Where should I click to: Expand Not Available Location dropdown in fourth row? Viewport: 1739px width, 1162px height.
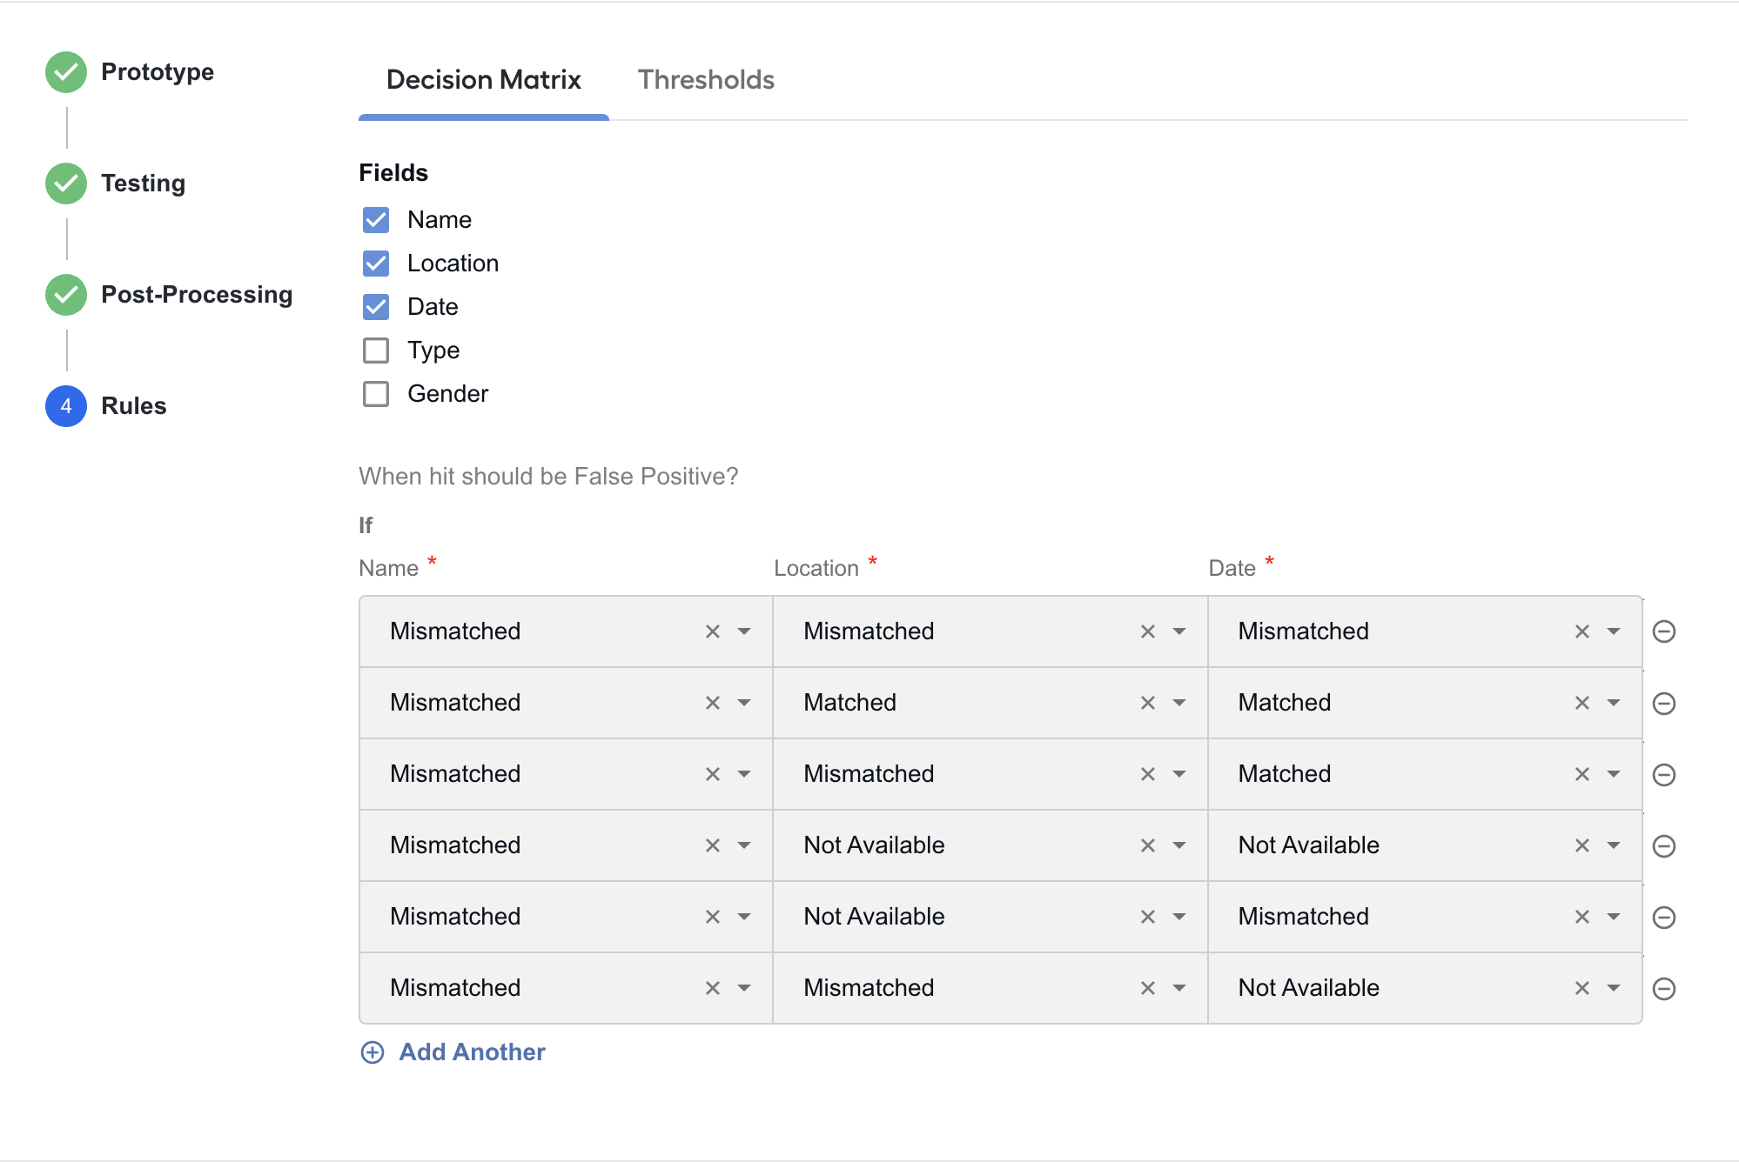click(1179, 845)
